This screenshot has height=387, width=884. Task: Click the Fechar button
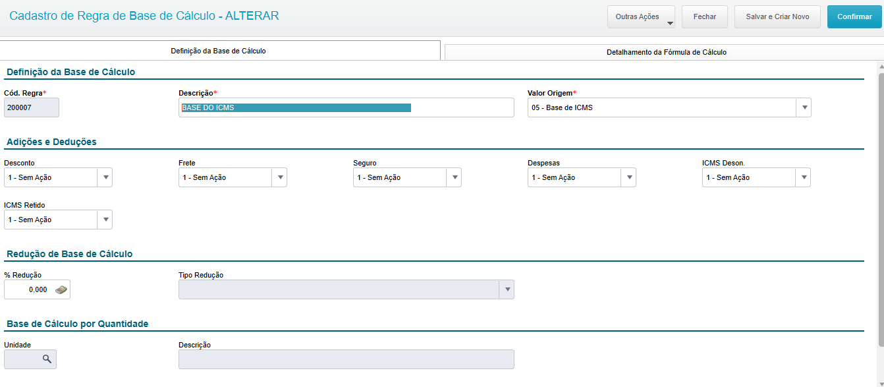[704, 17]
